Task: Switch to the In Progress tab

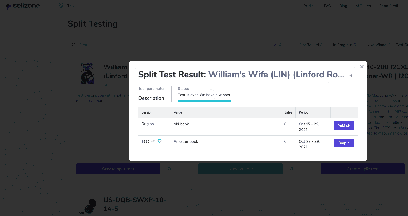Action: click(x=344, y=45)
